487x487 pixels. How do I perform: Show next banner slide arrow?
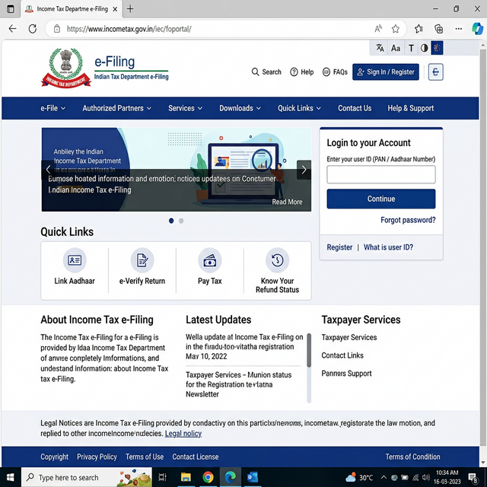point(304,170)
